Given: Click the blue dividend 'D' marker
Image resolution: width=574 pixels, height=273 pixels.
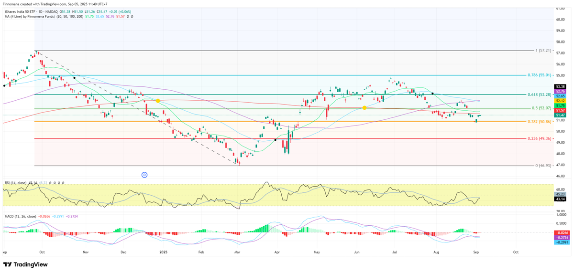Looking at the screenshot, I should (x=144, y=175).
